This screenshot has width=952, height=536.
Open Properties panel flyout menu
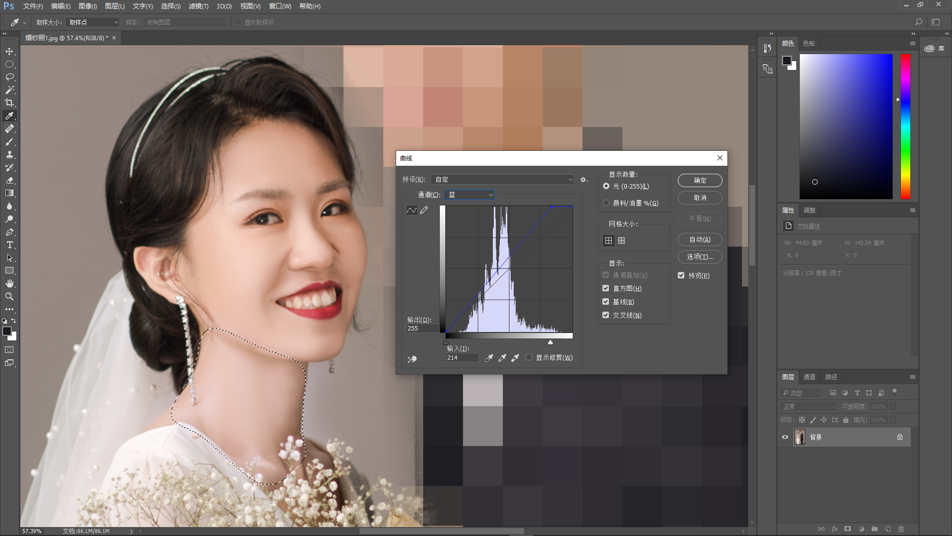pos(912,210)
